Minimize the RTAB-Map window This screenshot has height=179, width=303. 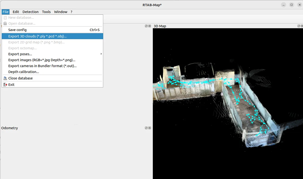[x=283, y=5]
